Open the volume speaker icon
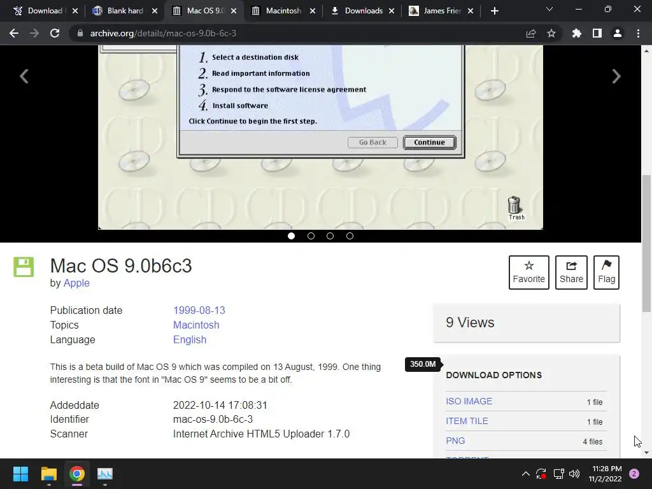Image resolution: width=652 pixels, height=489 pixels. [574, 474]
